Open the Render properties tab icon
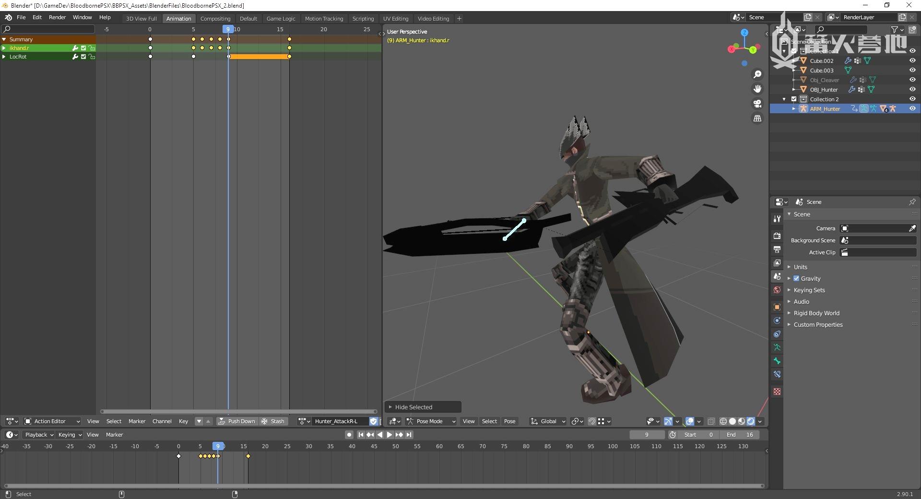 [777, 236]
